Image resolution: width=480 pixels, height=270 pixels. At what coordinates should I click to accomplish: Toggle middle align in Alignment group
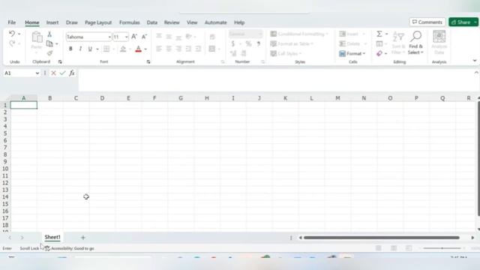point(169,37)
